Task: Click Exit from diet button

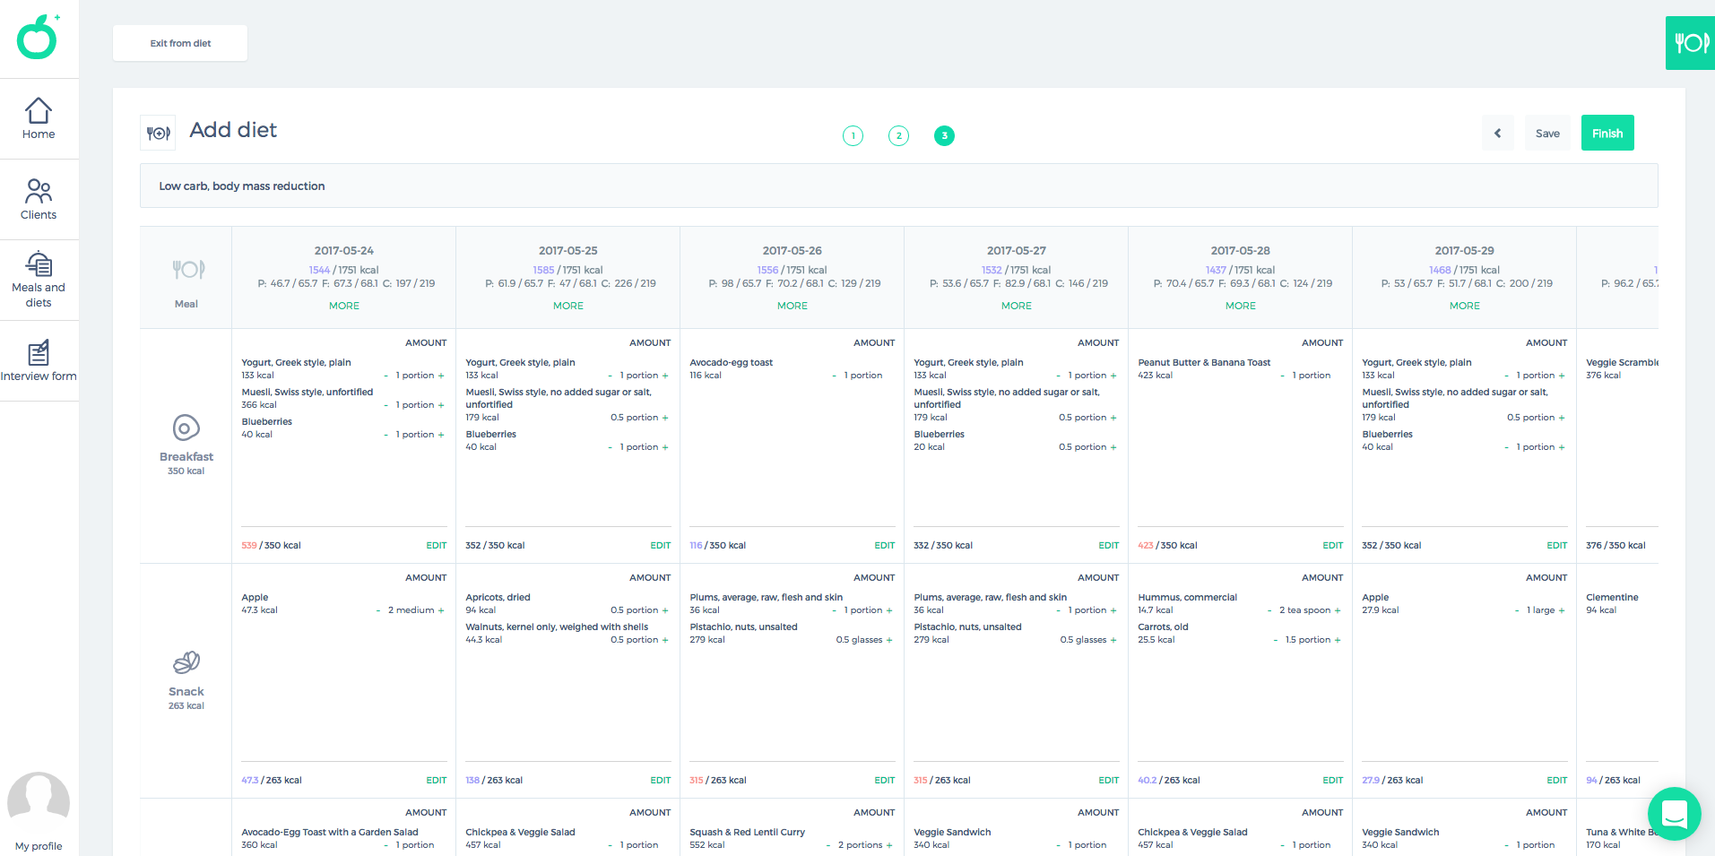Action: point(180,43)
